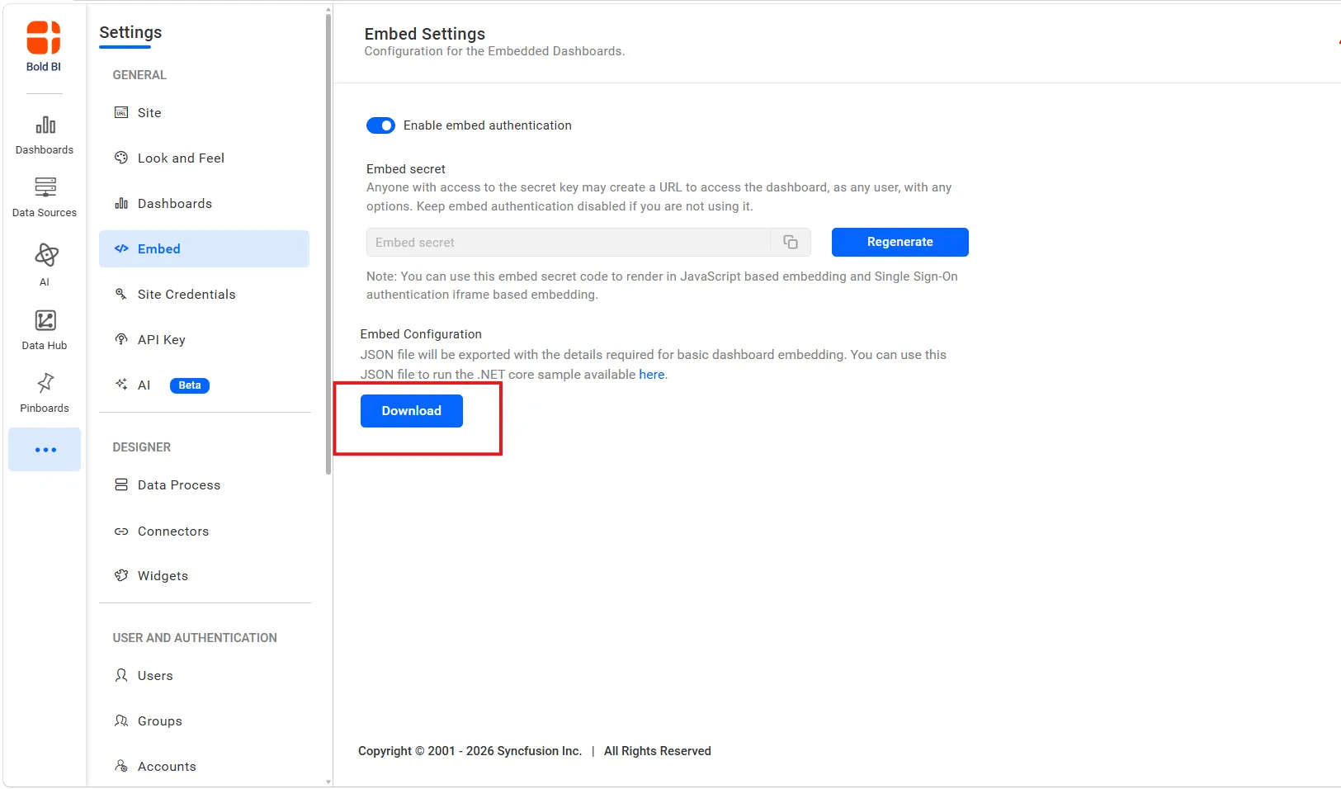This screenshot has width=1341, height=789.
Task: Select the Embed settings item
Action: (x=204, y=248)
